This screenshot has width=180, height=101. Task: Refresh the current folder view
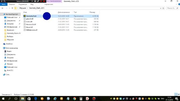(163, 8)
